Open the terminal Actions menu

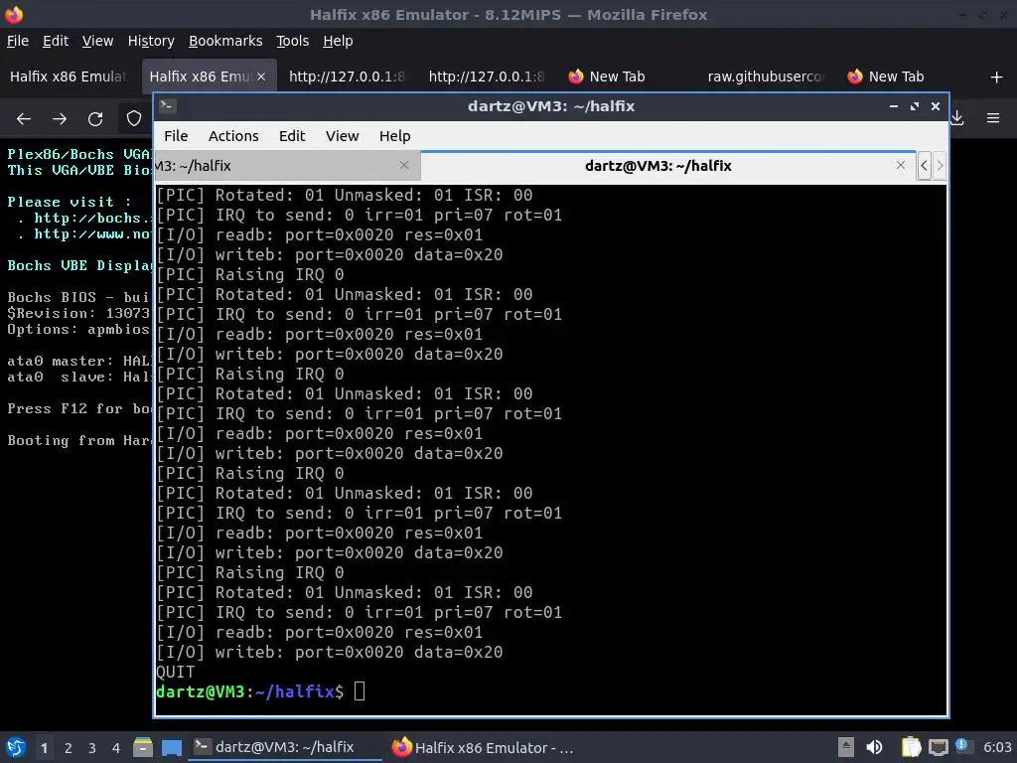233,136
